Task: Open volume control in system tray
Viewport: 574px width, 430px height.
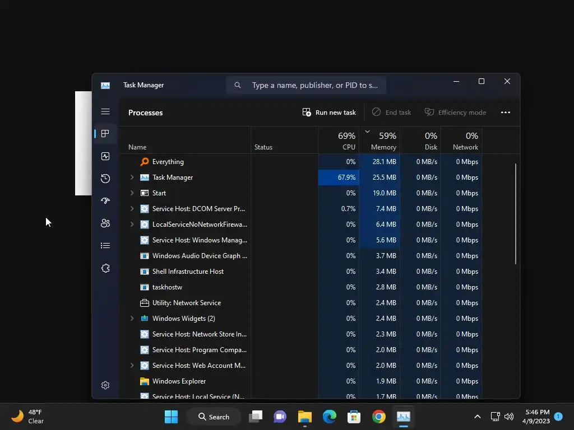Action: 509,417
